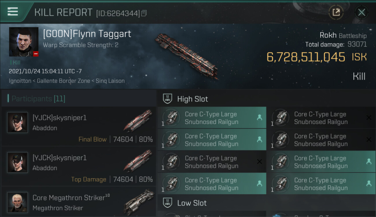Open the Megathron Striker ship icon
Image resolution: width=376 pixels, height=217 pixels.
[139, 202]
